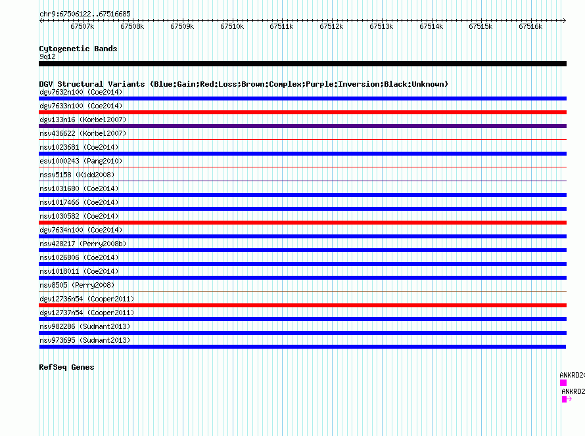Open dgv12737n54 (Cooper2011) label
This screenshot has width=585, height=436.
point(87,313)
